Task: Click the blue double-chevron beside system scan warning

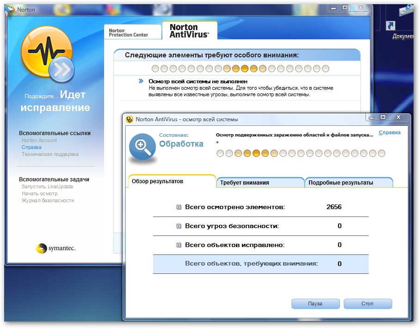Action: (x=141, y=81)
